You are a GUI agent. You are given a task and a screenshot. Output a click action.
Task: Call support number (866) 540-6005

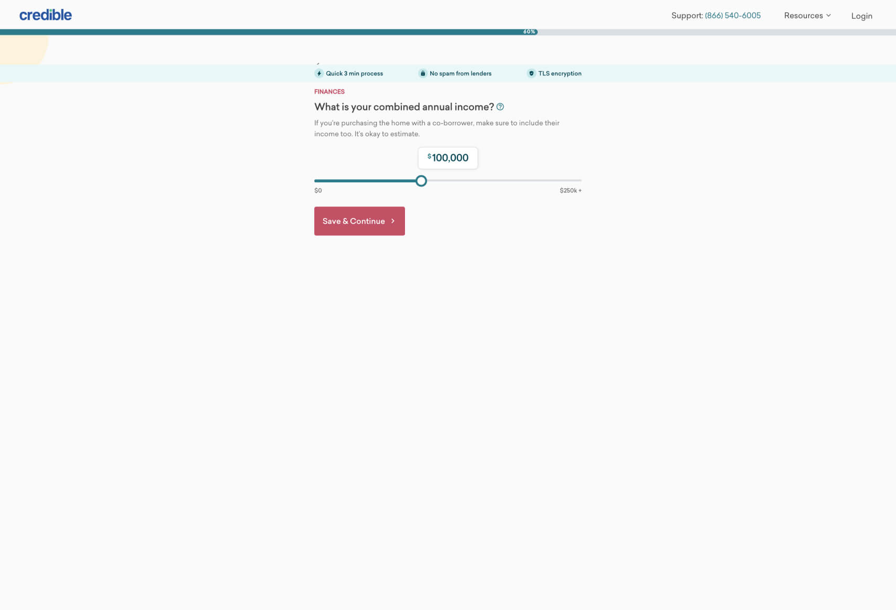pos(732,16)
